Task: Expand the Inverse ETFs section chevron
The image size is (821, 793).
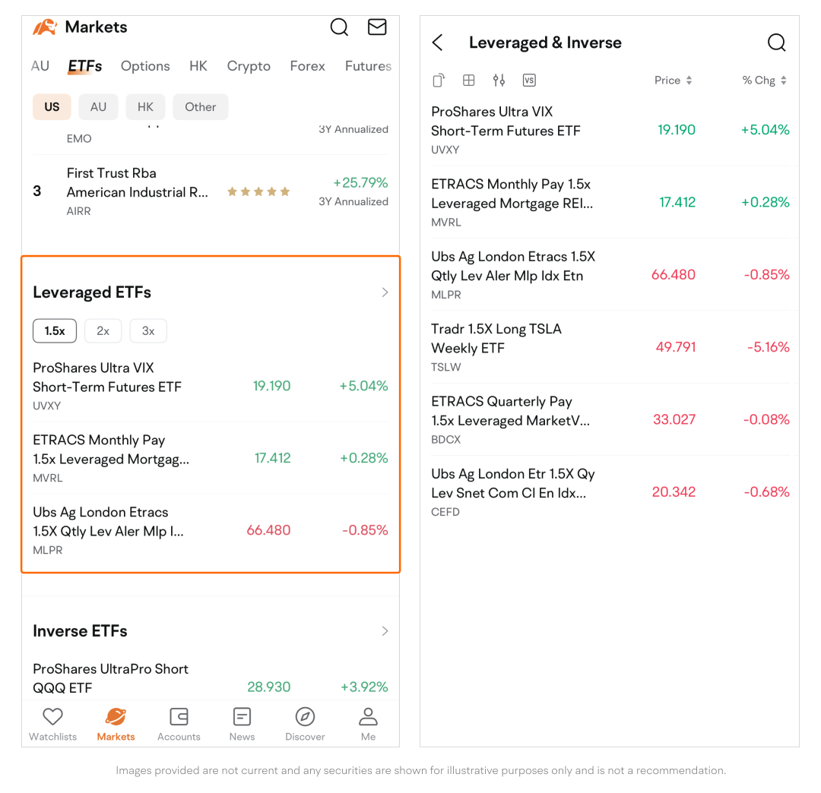Action: pyautogui.click(x=385, y=631)
